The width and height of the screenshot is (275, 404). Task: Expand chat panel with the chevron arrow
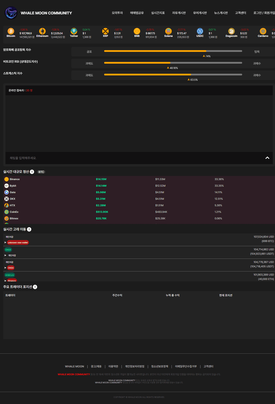coord(267,158)
